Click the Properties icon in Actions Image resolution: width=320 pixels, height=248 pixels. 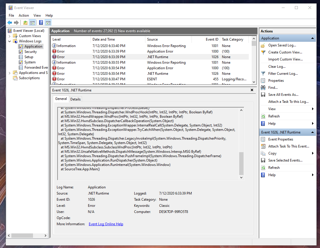click(x=263, y=81)
